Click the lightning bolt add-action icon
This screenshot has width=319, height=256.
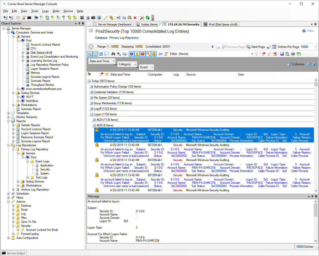(52, 18)
